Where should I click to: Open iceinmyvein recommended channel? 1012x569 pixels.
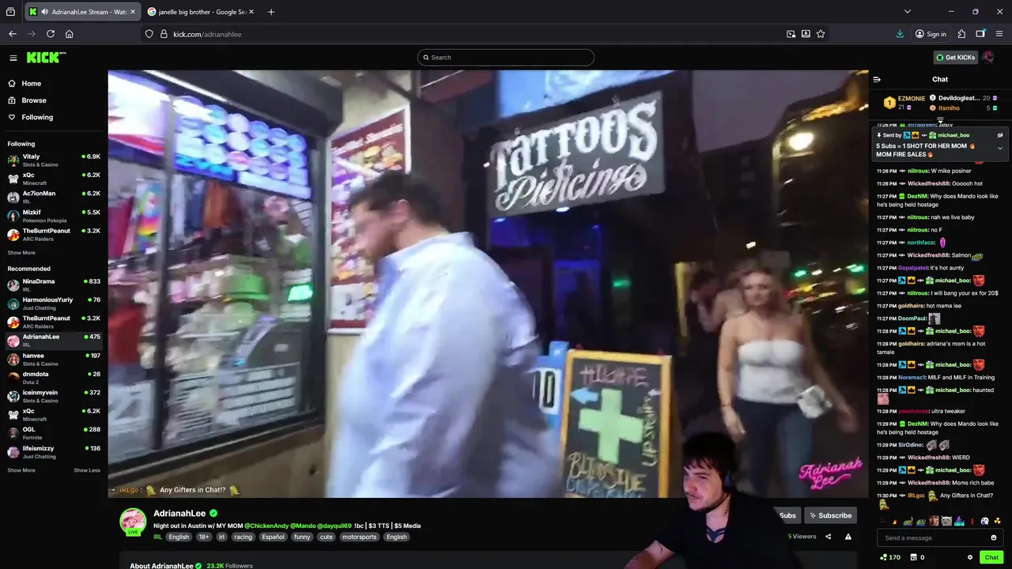[x=54, y=396]
